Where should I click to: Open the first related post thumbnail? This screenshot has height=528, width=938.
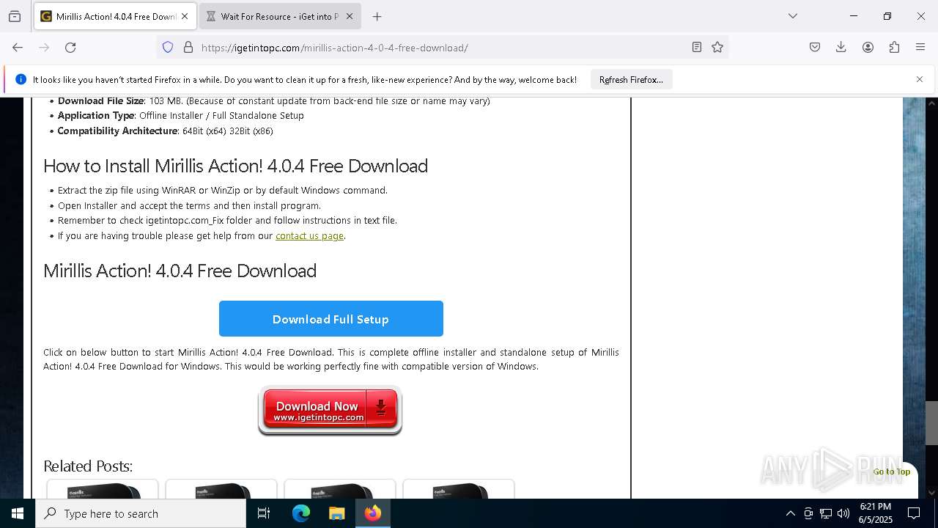tap(103, 489)
